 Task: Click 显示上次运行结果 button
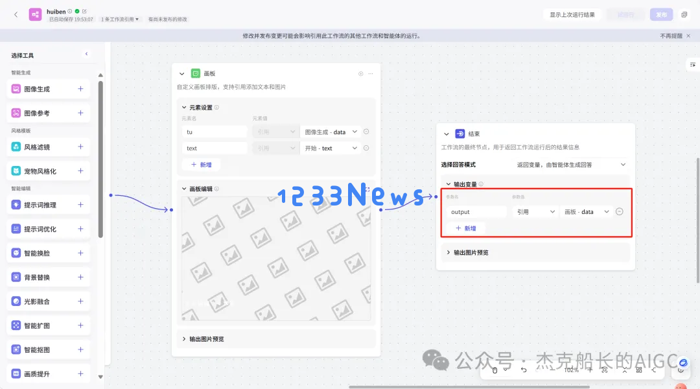coord(572,15)
